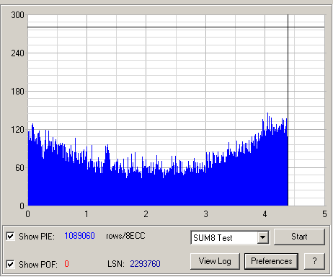Screen dimensions: 333x277
Task: Click the red POF value 0
Action: [66, 264]
